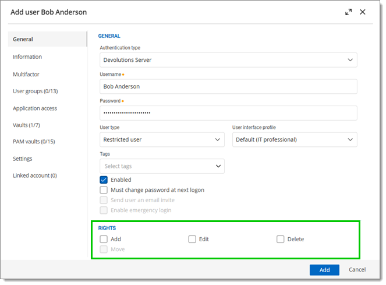Open the Vaults (1/7) section

pyautogui.click(x=26, y=125)
